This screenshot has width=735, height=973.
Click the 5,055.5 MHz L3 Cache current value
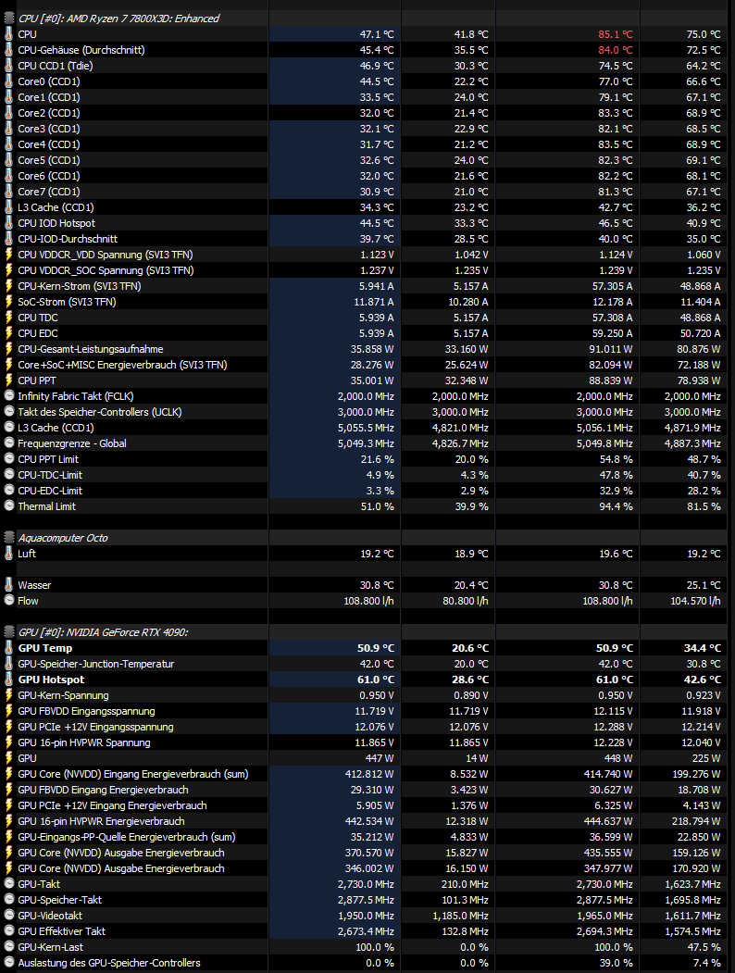tap(366, 428)
